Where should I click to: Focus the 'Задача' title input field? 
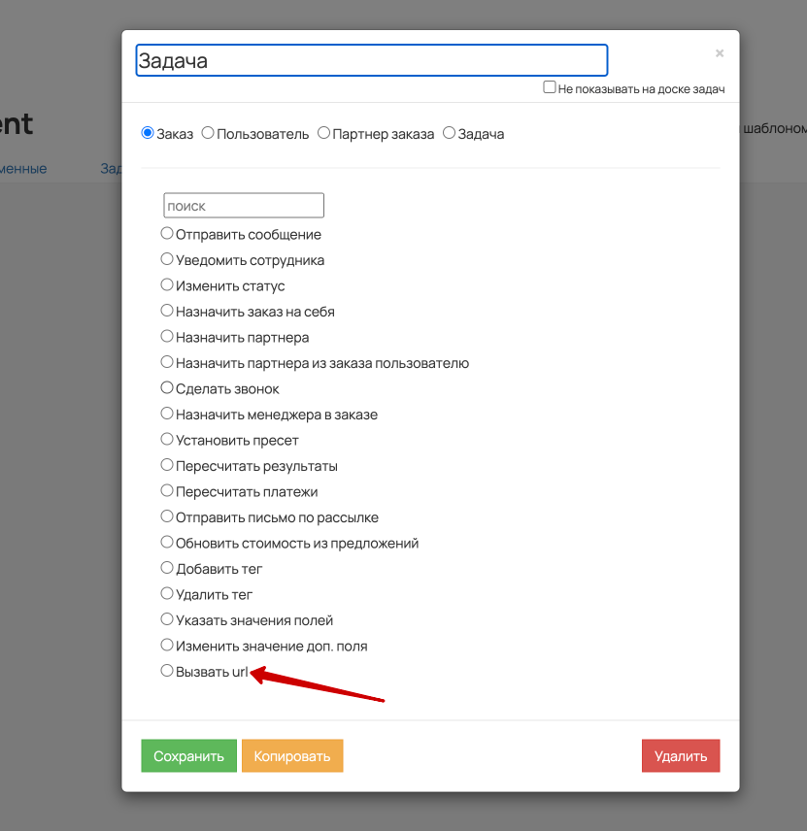[x=372, y=60]
